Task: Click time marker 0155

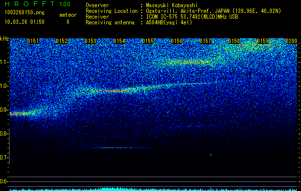Action: [148, 41]
